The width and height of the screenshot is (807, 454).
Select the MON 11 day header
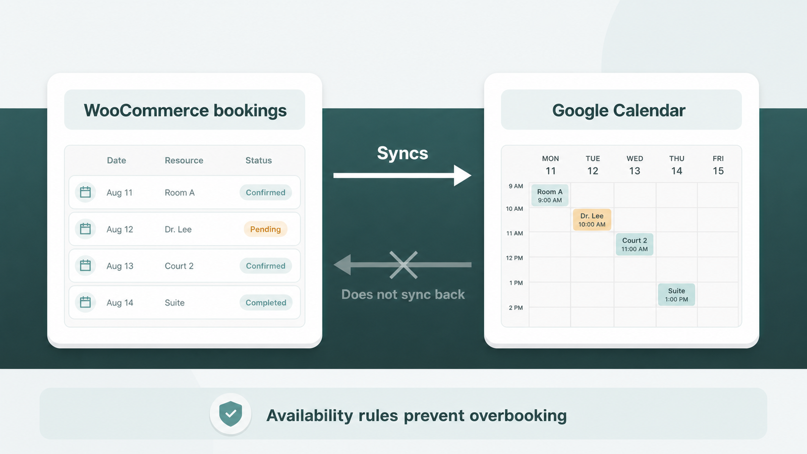point(550,165)
